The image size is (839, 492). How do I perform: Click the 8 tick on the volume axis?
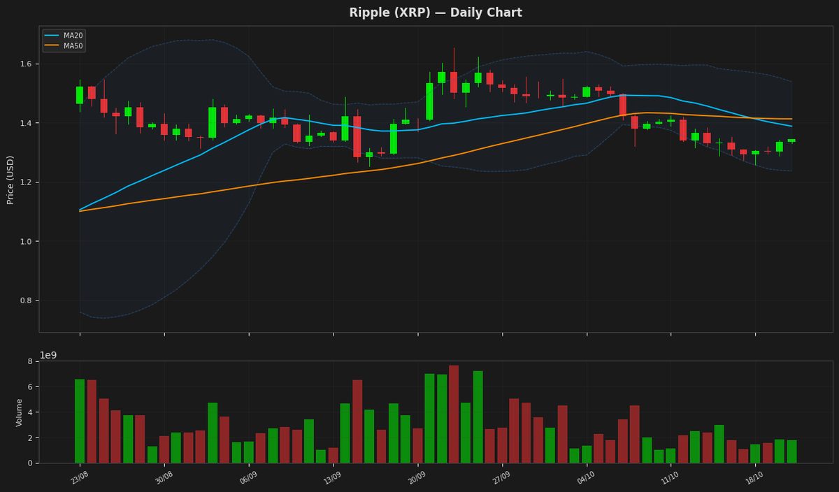tap(30, 361)
